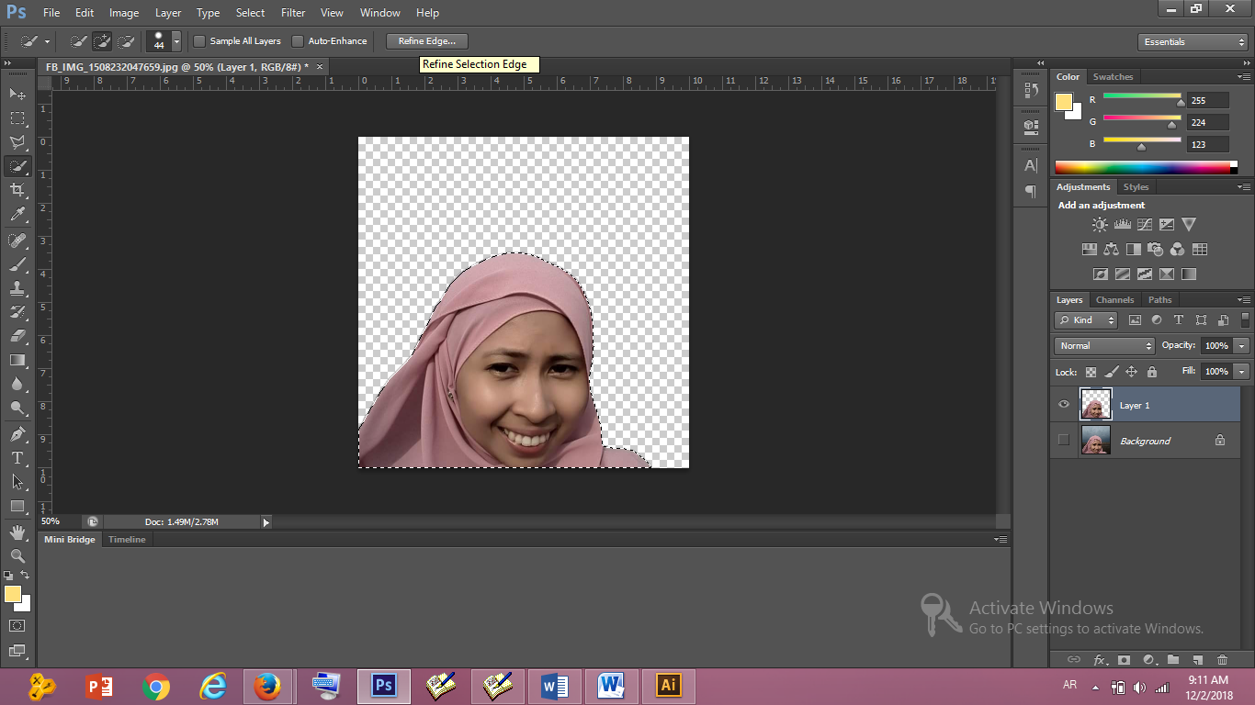
Task: Click fx to add a layer style
Action: 1100,659
